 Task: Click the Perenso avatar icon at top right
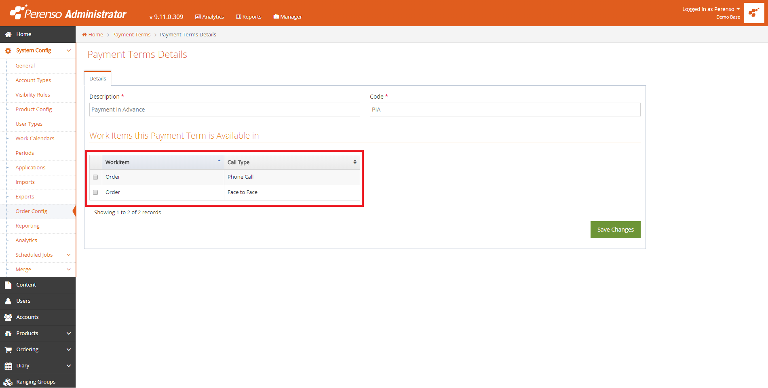[754, 13]
